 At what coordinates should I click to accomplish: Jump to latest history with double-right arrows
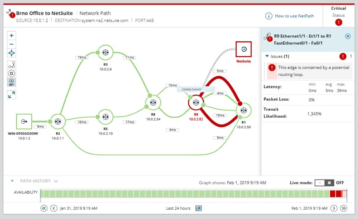pyautogui.click(x=344, y=208)
